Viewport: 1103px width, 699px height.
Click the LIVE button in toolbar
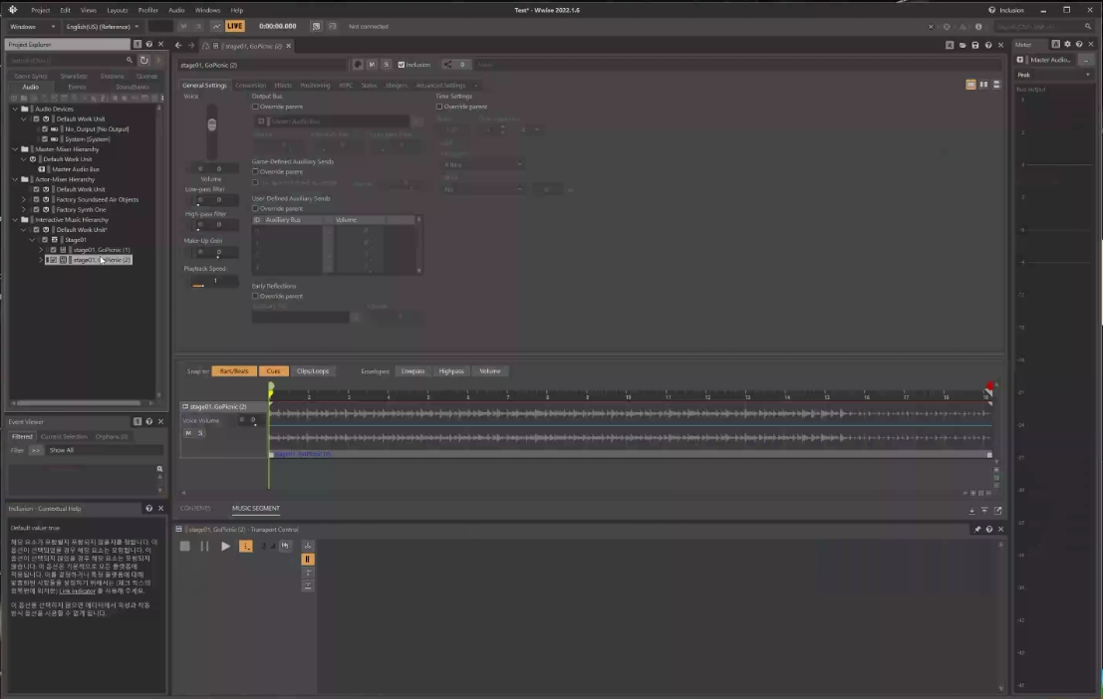[235, 26]
